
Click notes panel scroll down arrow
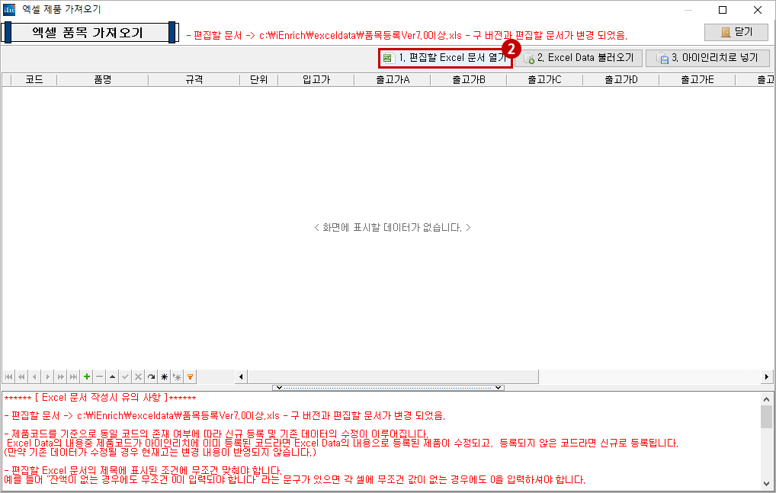767,484
